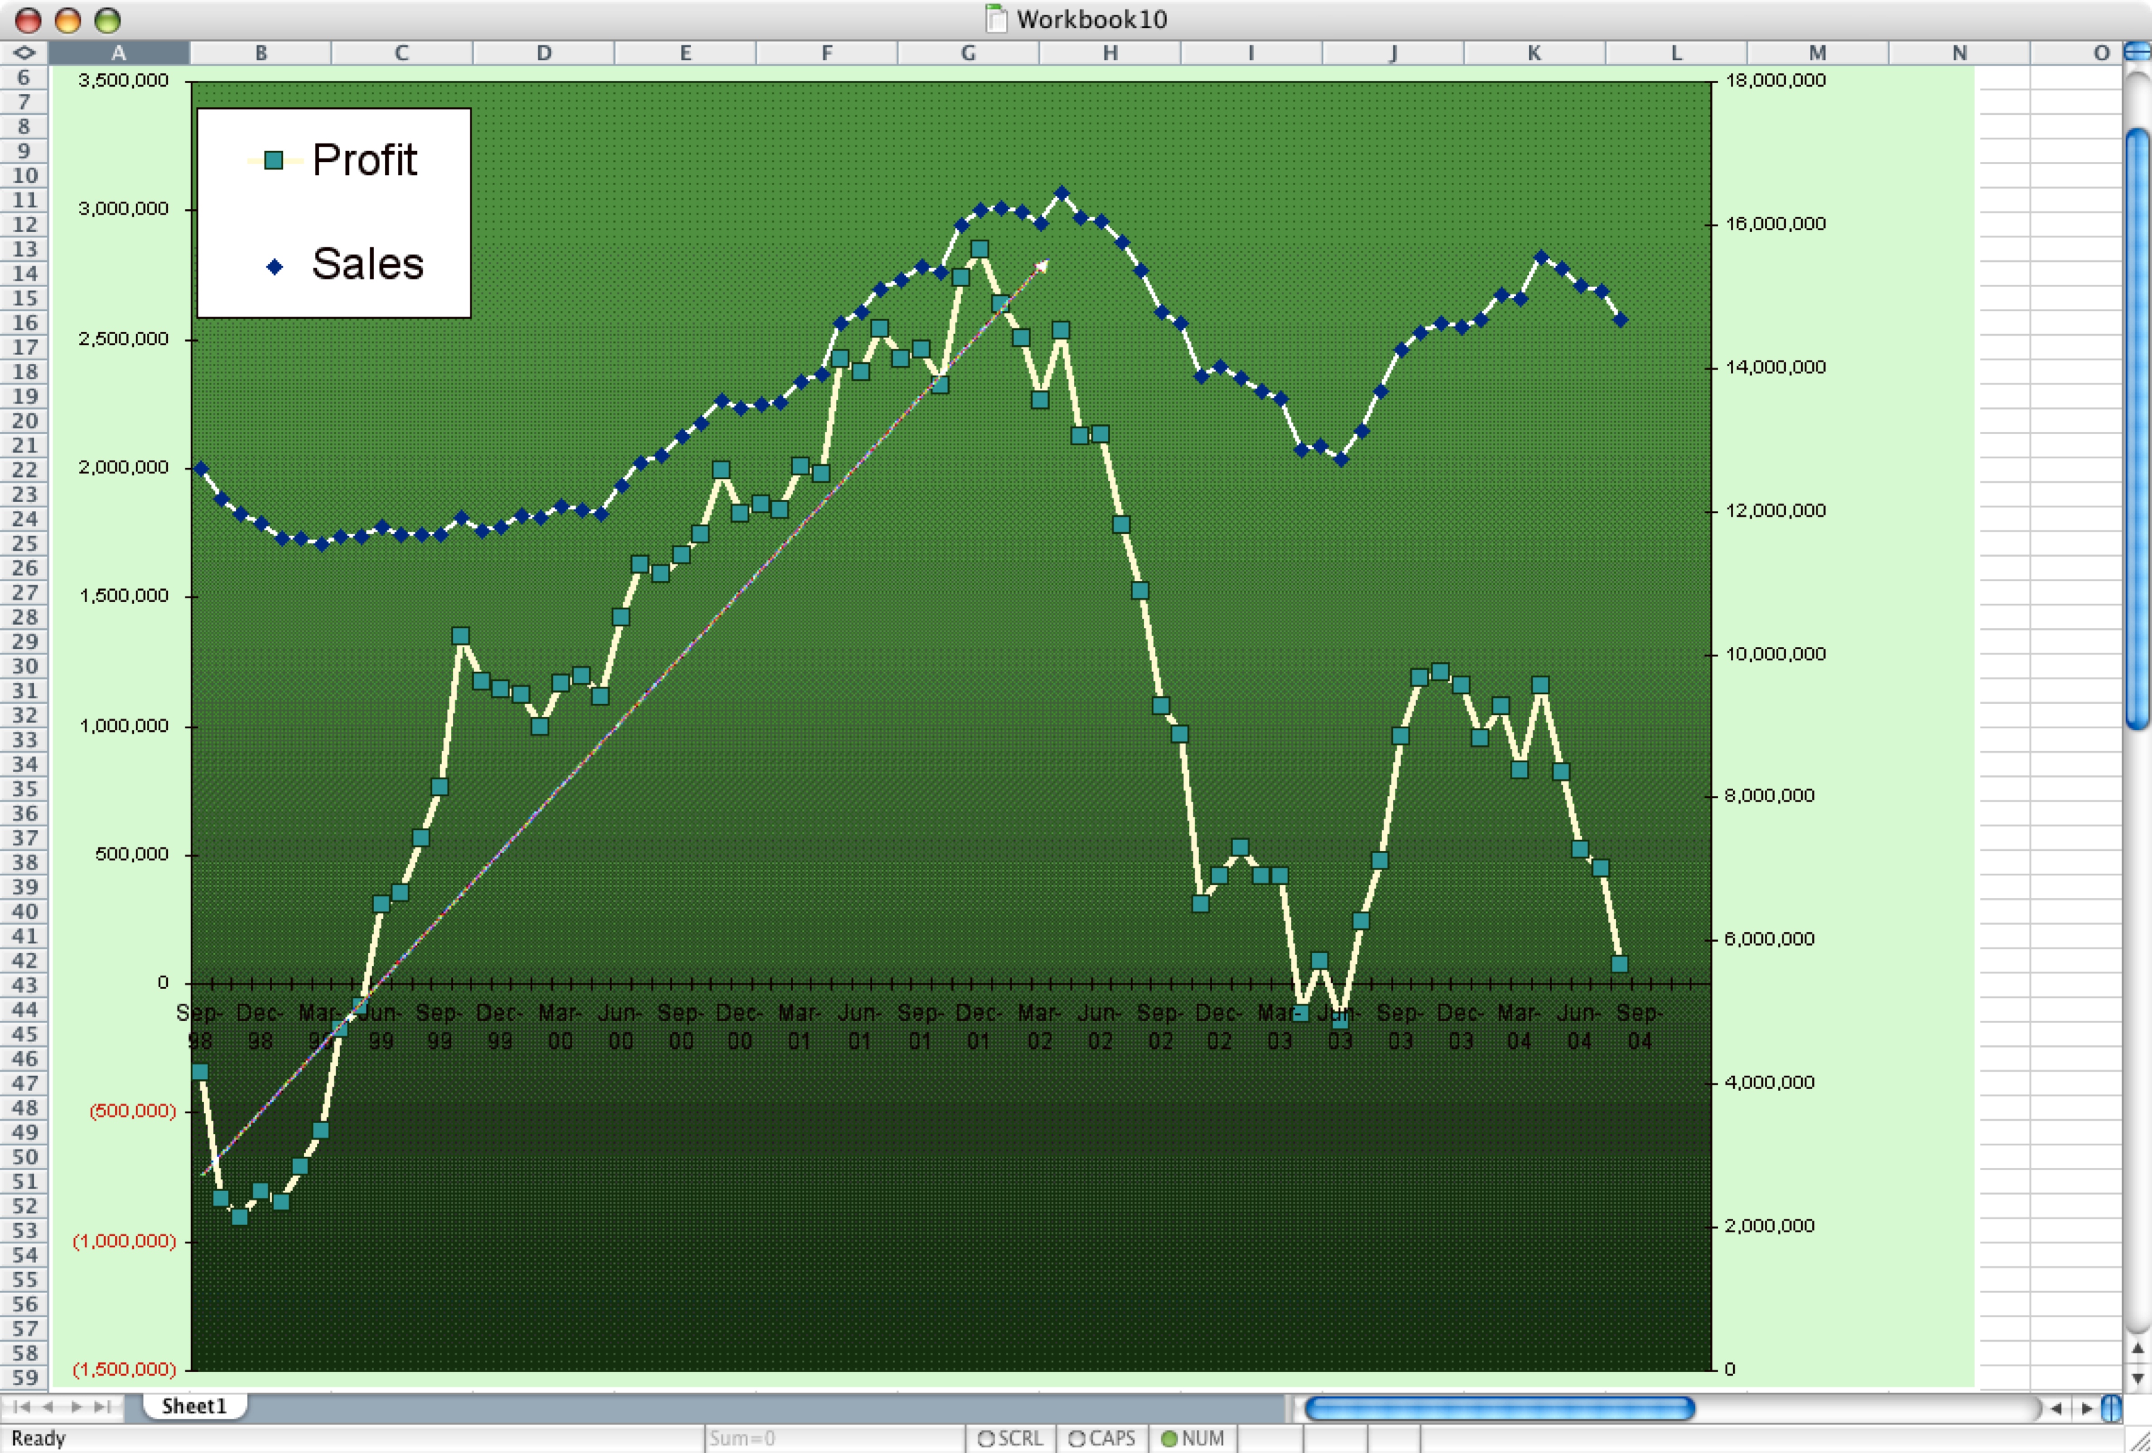Select column D header
Image resolution: width=2152 pixels, height=1453 pixels.
coord(544,53)
